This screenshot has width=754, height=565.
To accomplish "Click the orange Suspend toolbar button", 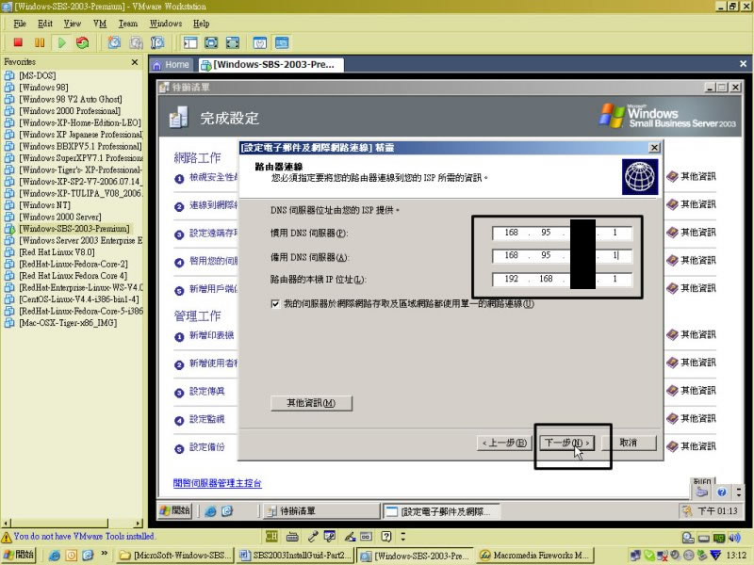I will (40, 42).
